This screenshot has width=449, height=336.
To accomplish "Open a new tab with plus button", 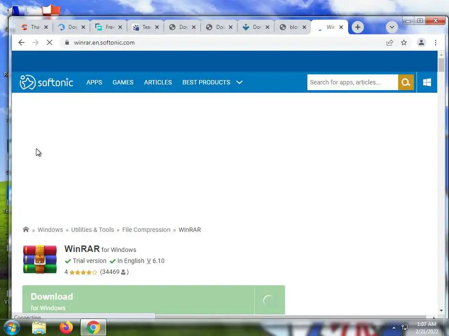I will tap(358, 27).
